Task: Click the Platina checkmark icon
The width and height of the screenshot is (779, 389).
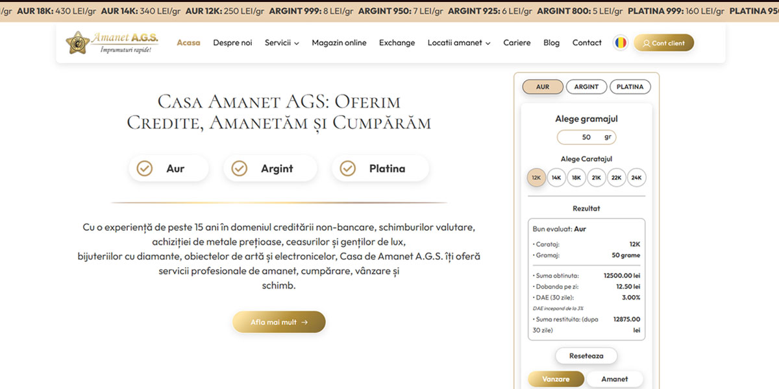Action: pos(348,169)
